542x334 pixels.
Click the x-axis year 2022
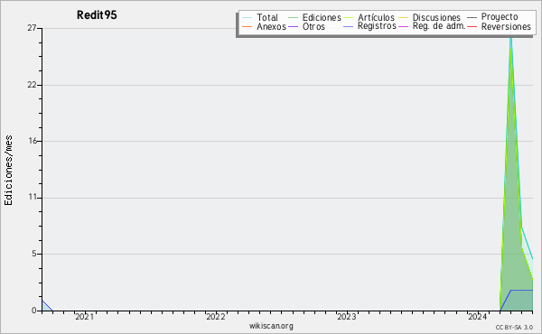point(215,317)
